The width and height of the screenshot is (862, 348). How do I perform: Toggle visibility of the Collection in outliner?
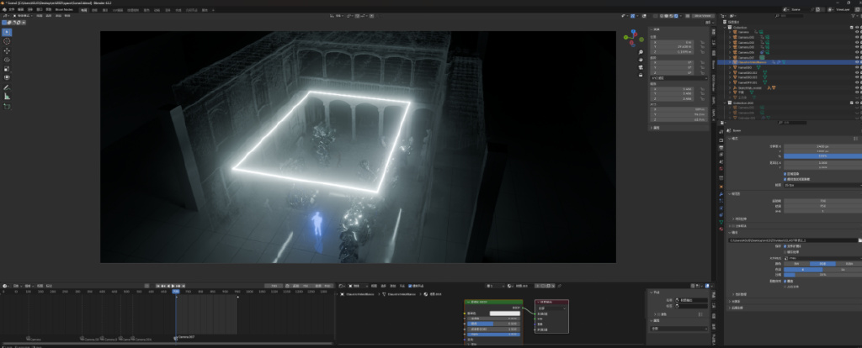point(856,26)
